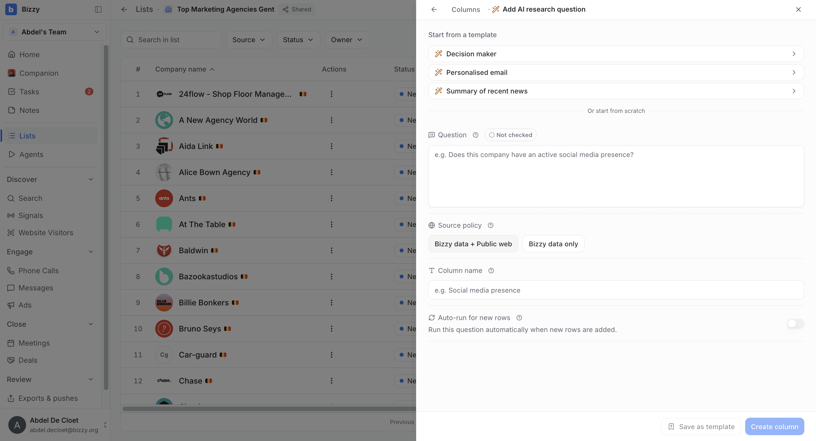The width and height of the screenshot is (816, 441).
Task: Open Notes in sidebar
Action: (51, 110)
